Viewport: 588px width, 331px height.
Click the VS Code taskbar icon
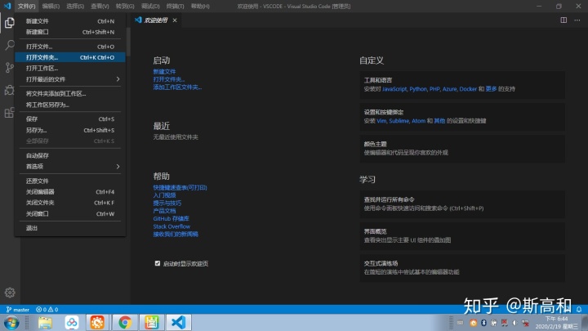[x=179, y=323]
